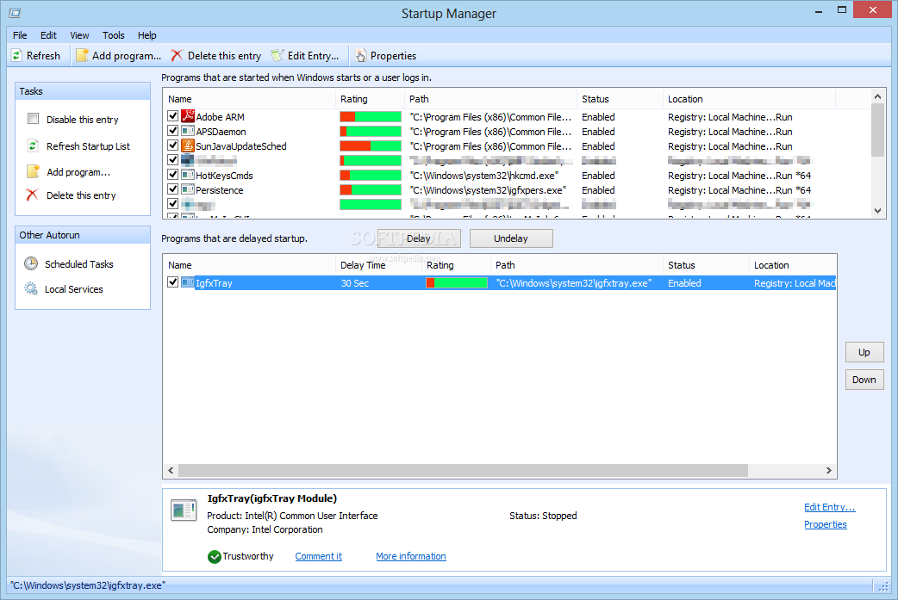Open the More information link
Screen dimensions: 898x600
(410, 557)
